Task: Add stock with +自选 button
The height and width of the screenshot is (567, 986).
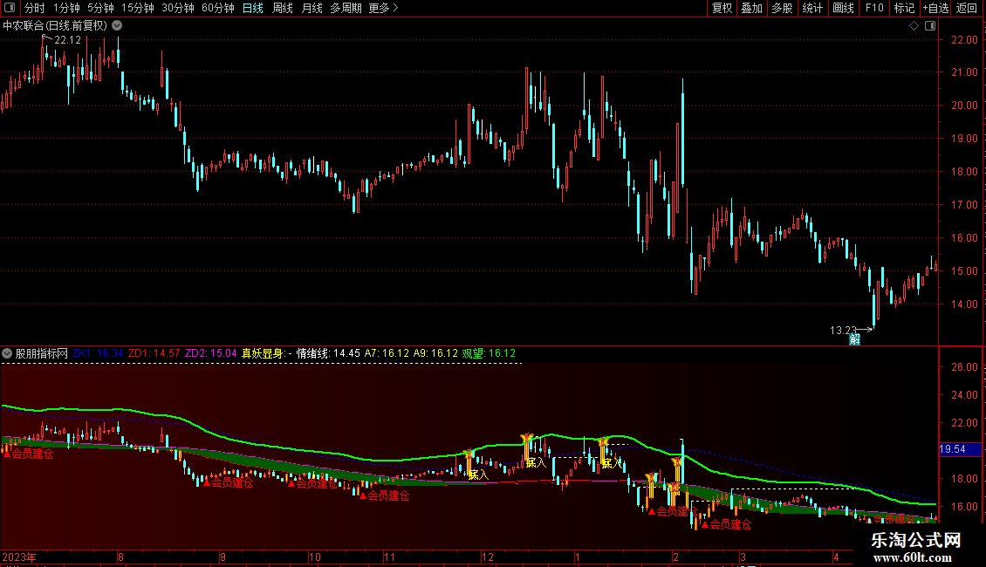Action: click(935, 8)
